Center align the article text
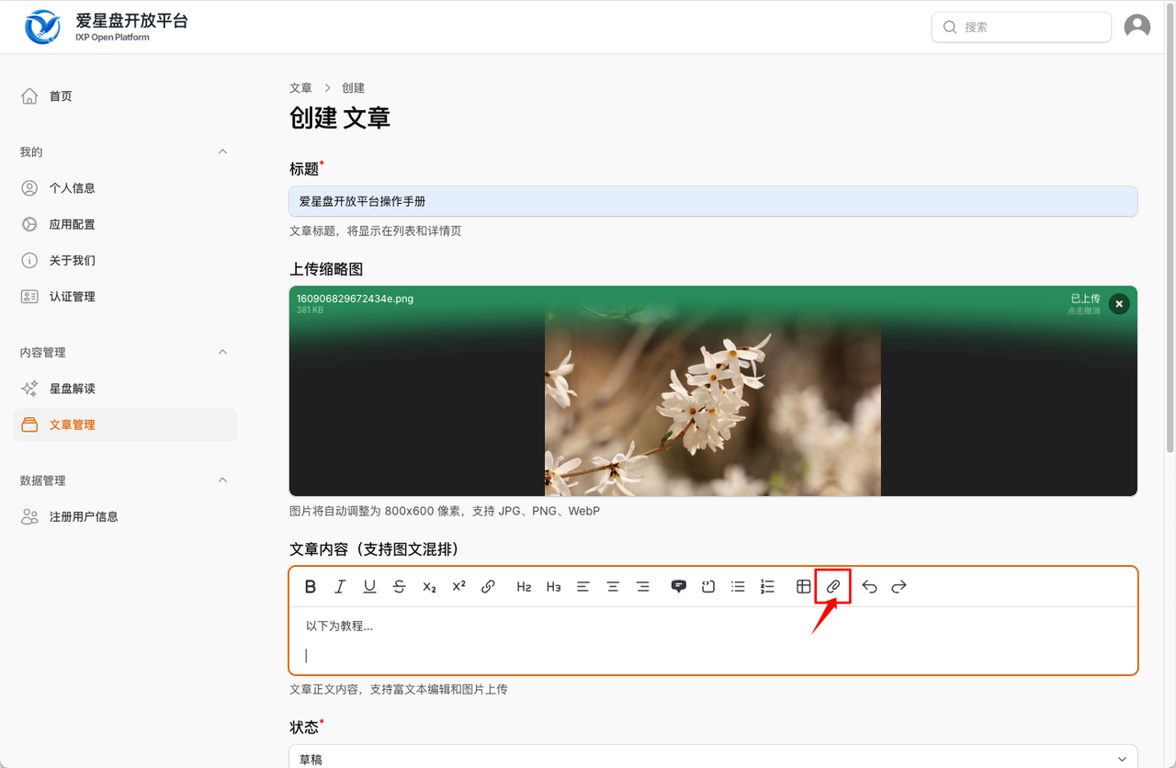The image size is (1176, 768). 613,587
